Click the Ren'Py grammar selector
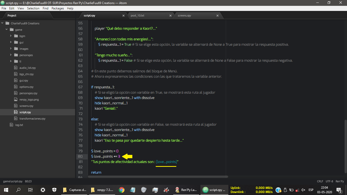Image resolution: width=347 pixels, height=195 pixels. [340, 181]
